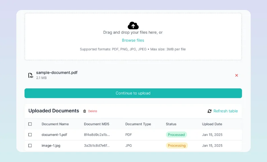This screenshot has width=267, height=162.
Task: Check the box for document-1.pdf
Action: (x=30, y=135)
